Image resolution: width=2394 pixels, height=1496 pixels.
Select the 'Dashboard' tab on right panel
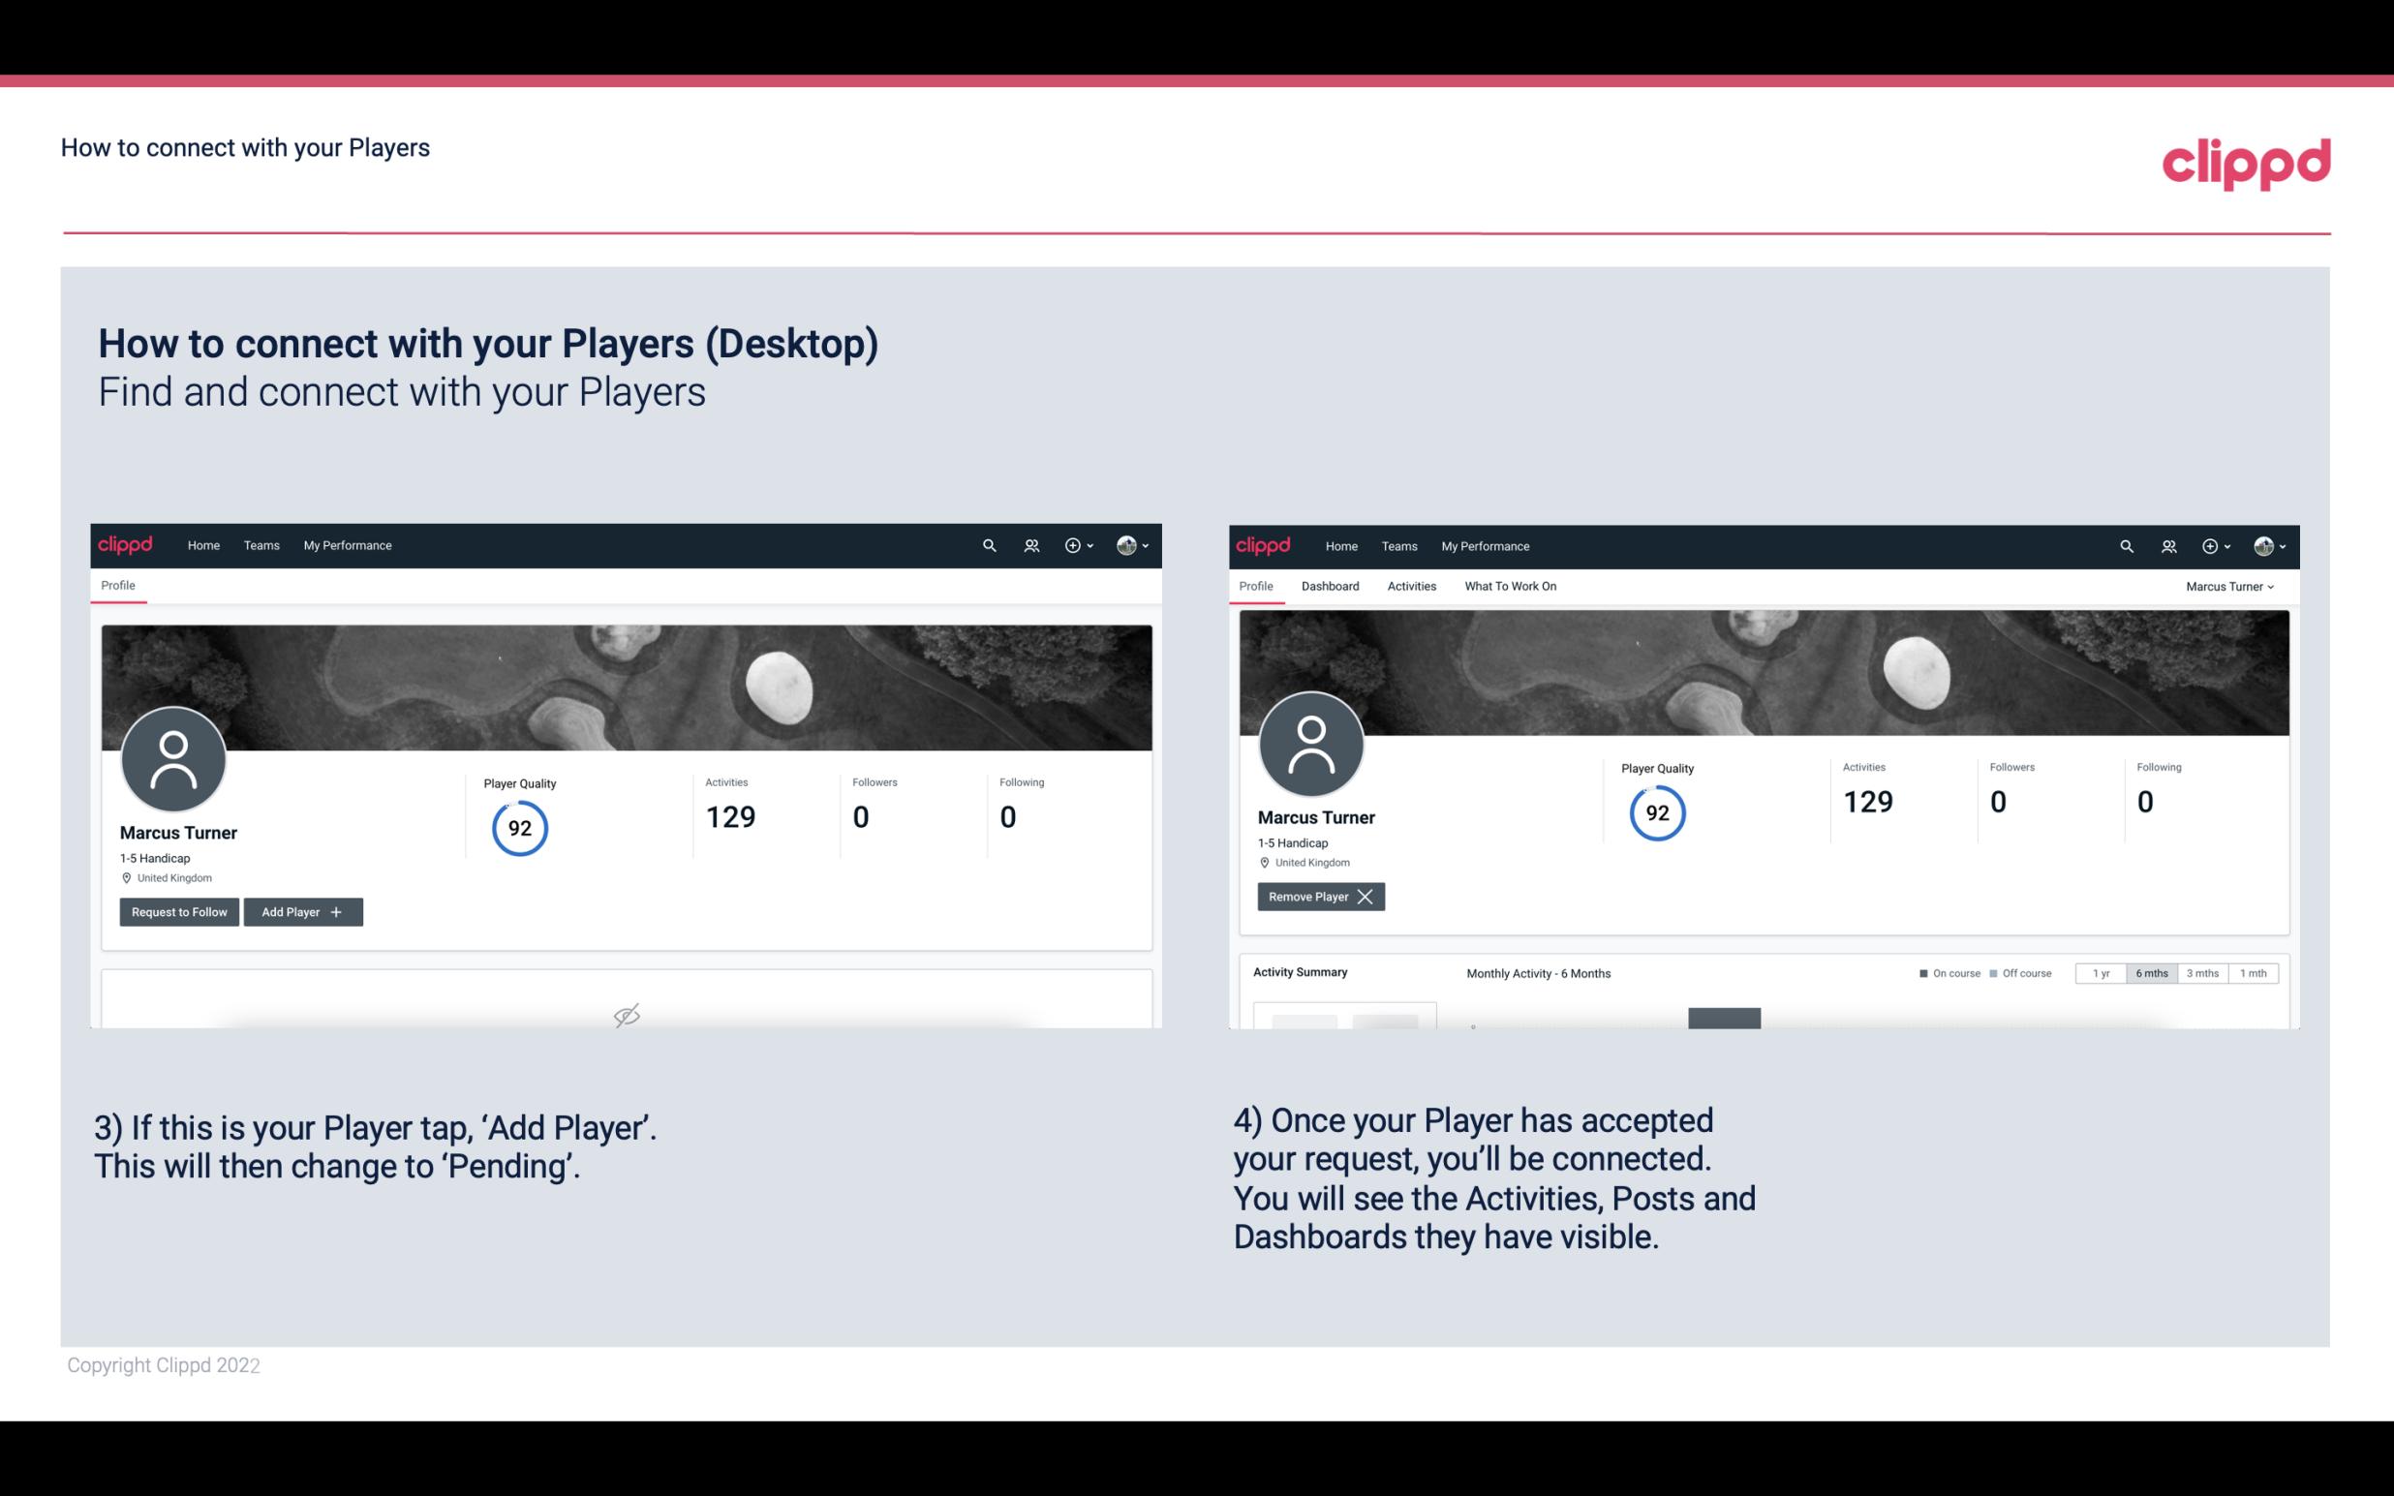[1331, 586]
